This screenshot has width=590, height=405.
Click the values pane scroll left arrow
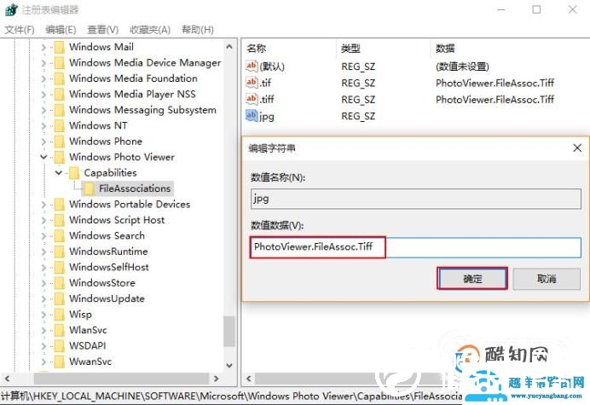tap(249, 379)
